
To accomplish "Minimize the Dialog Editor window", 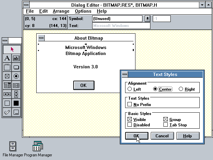I will pos(202,5).
